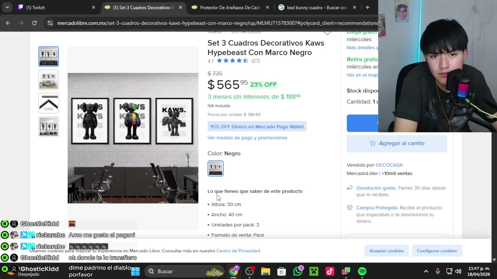Accept cookies with Aceptar cookies

point(386,251)
